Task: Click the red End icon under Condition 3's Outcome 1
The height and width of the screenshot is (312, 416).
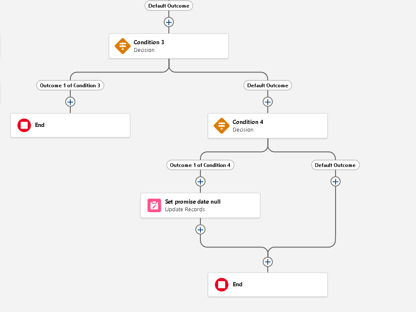Action: click(x=24, y=125)
